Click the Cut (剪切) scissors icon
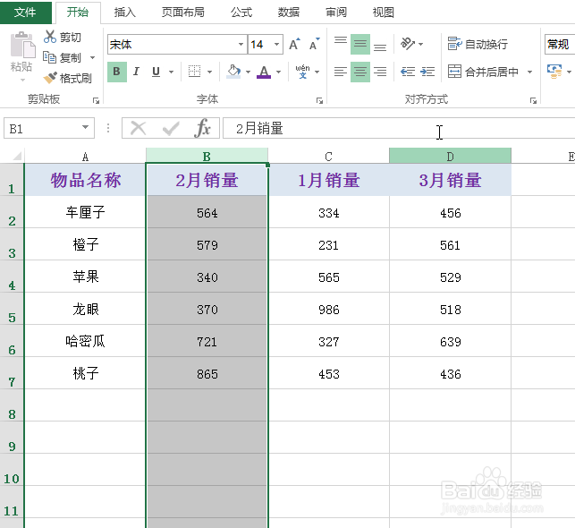This screenshot has width=575, height=528. click(49, 37)
